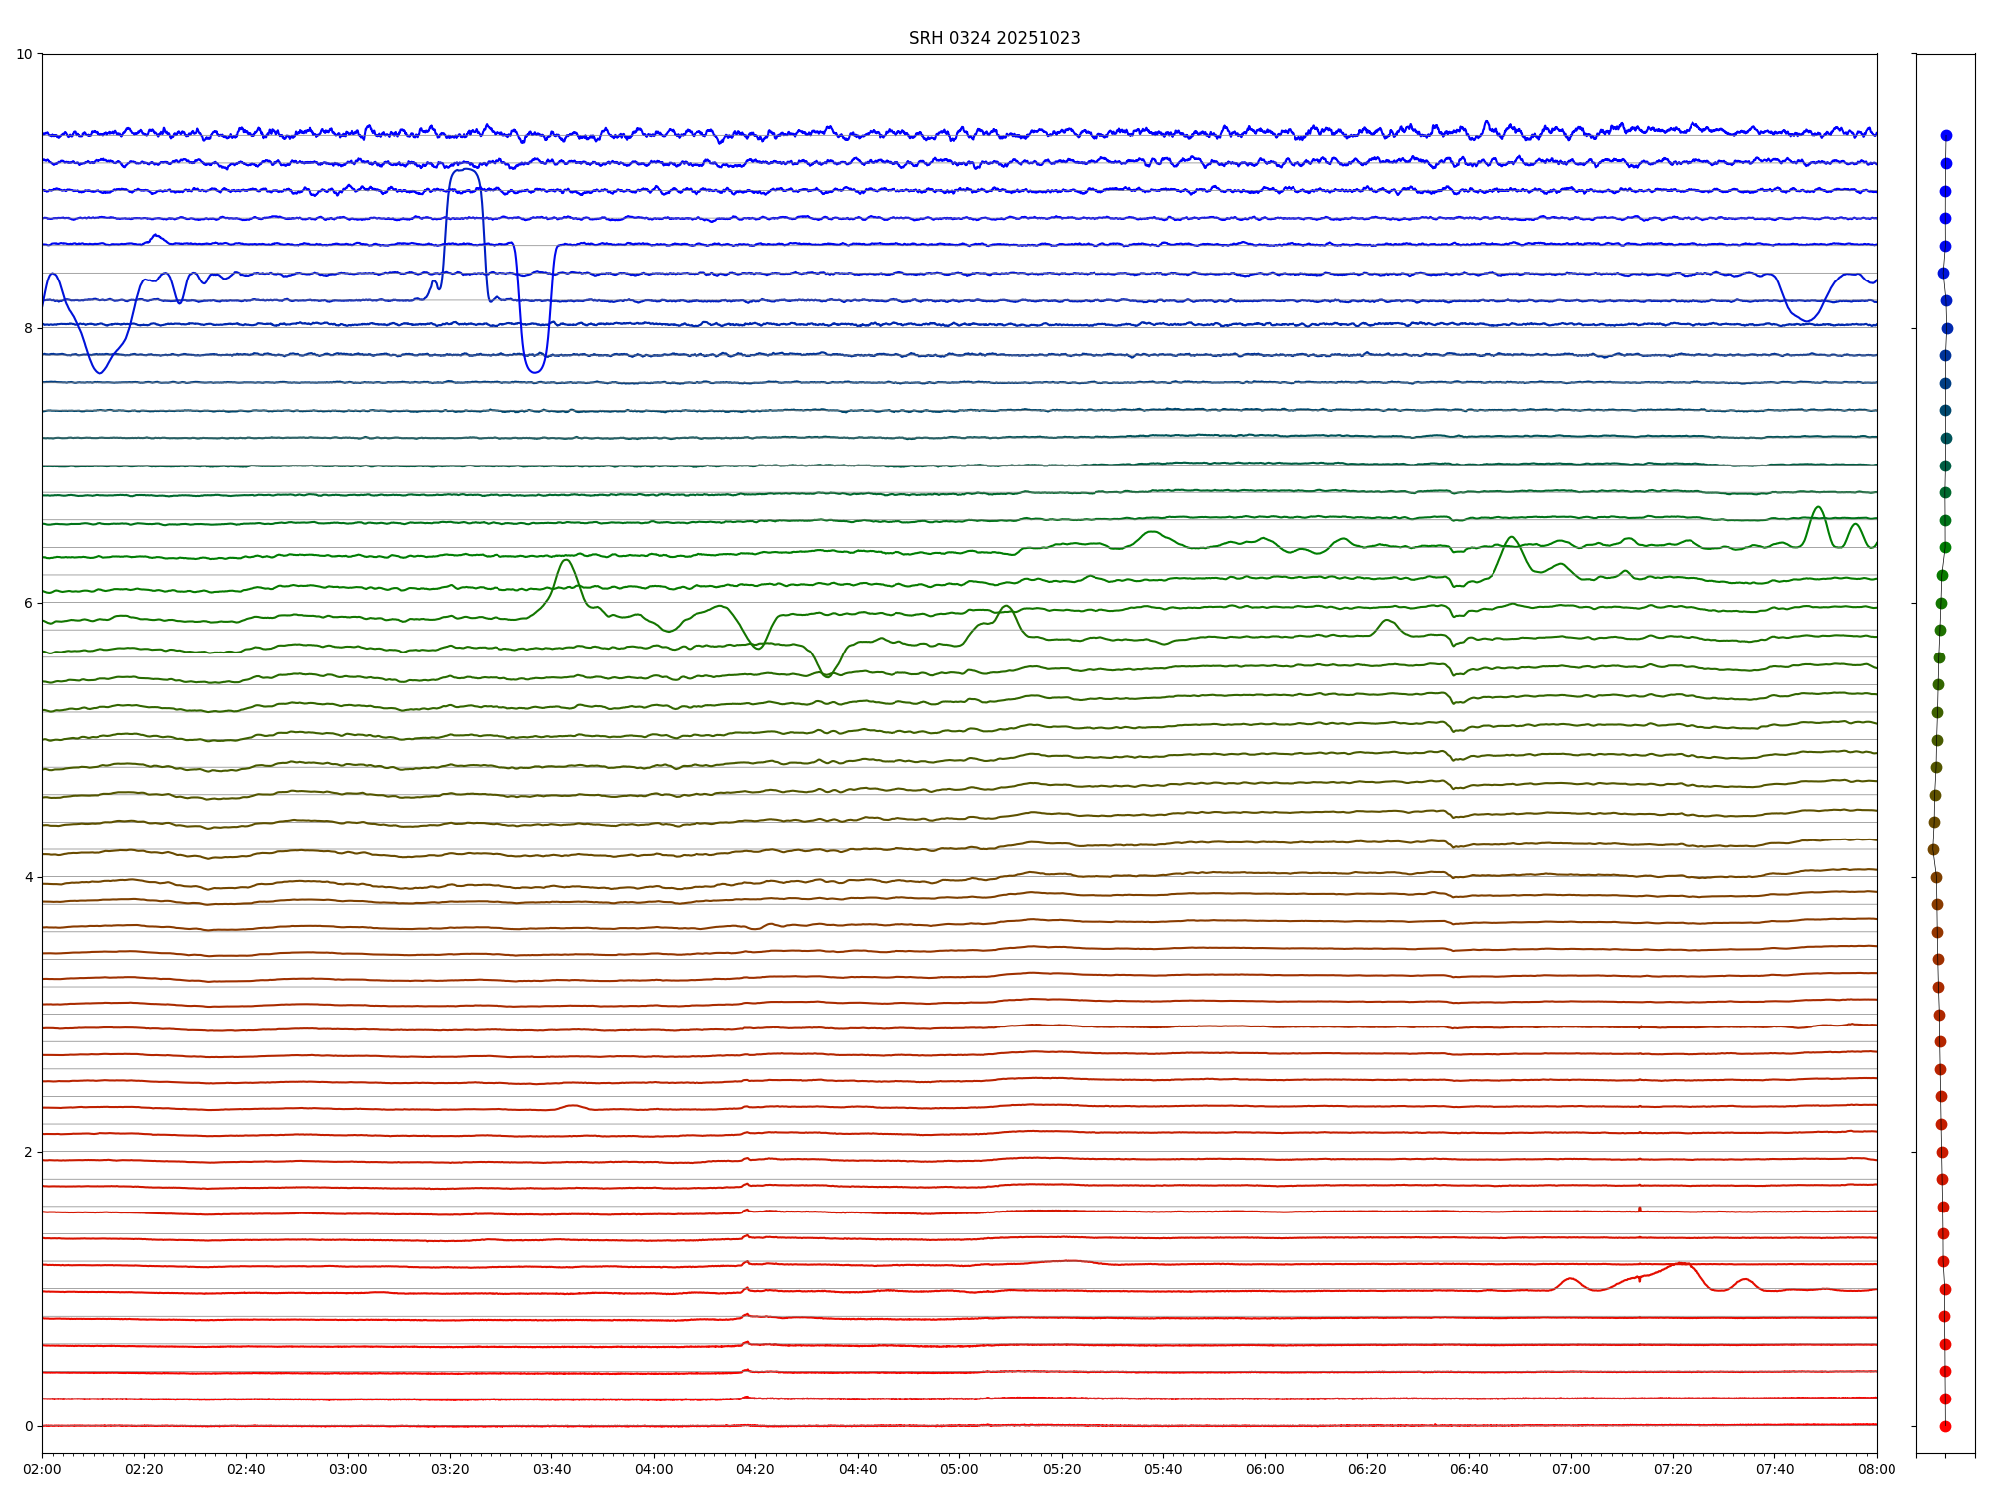Select the 05:40 time tick label
1990x1492 pixels.
(1163, 1469)
